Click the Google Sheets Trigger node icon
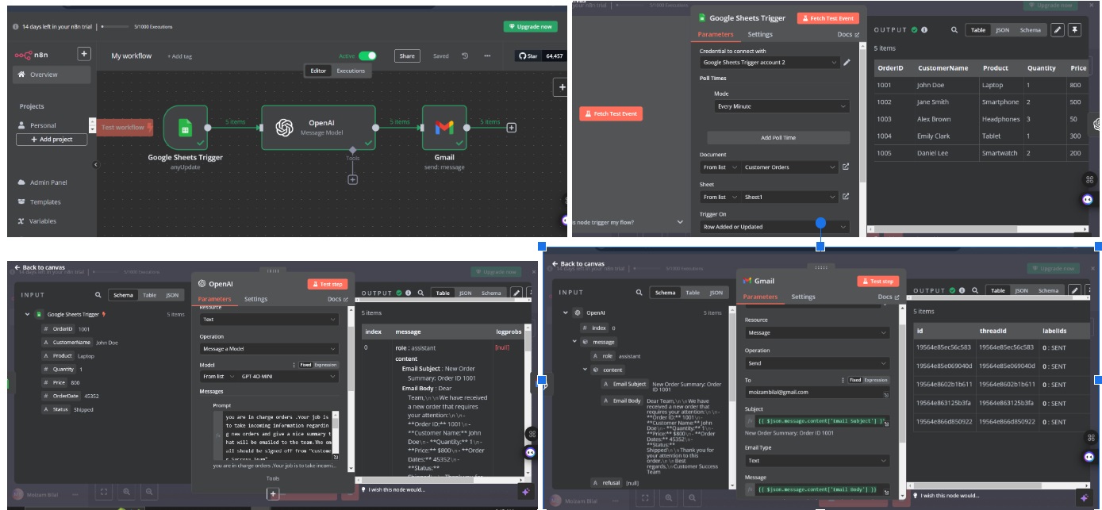The image size is (1102, 510). pyautogui.click(x=185, y=128)
